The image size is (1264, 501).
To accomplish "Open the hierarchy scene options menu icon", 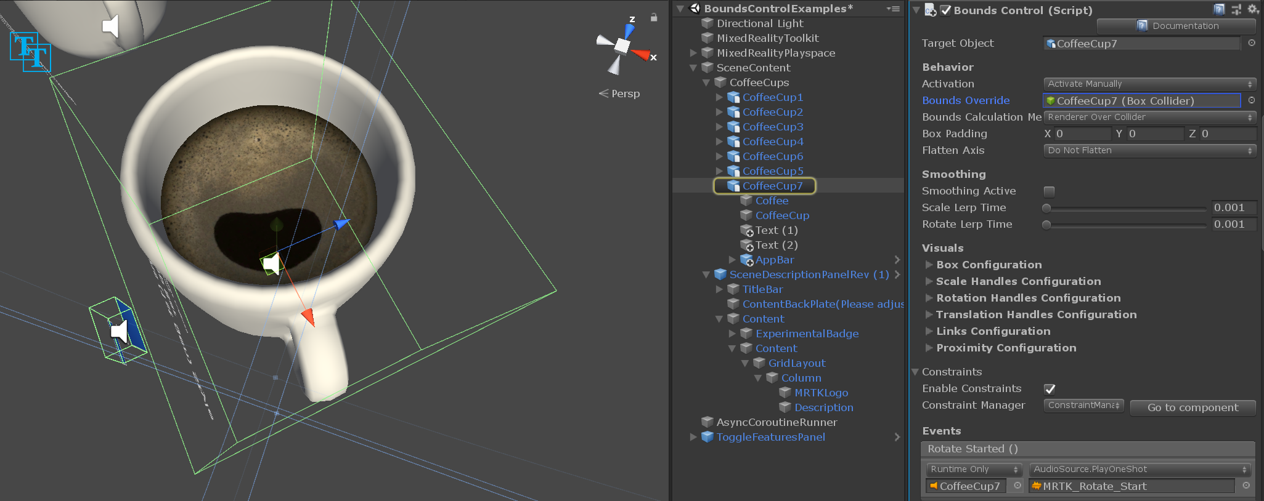I will tap(893, 9).
